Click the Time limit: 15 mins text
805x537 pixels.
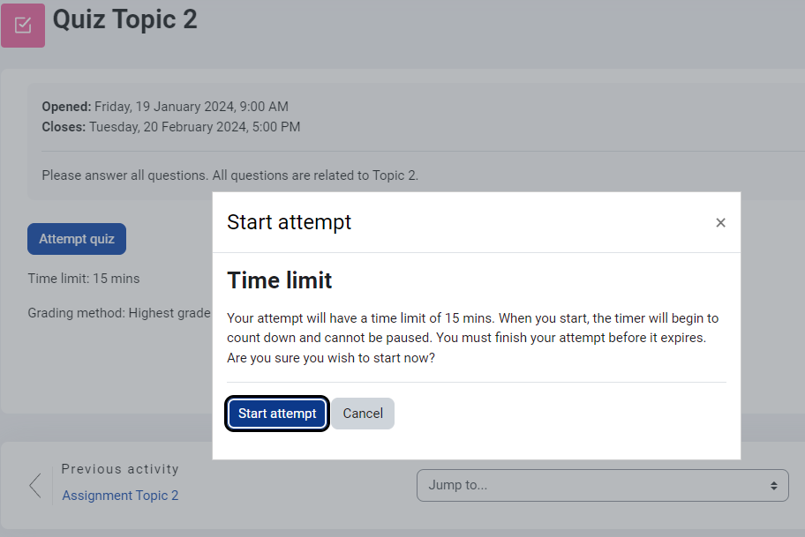click(x=84, y=279)
